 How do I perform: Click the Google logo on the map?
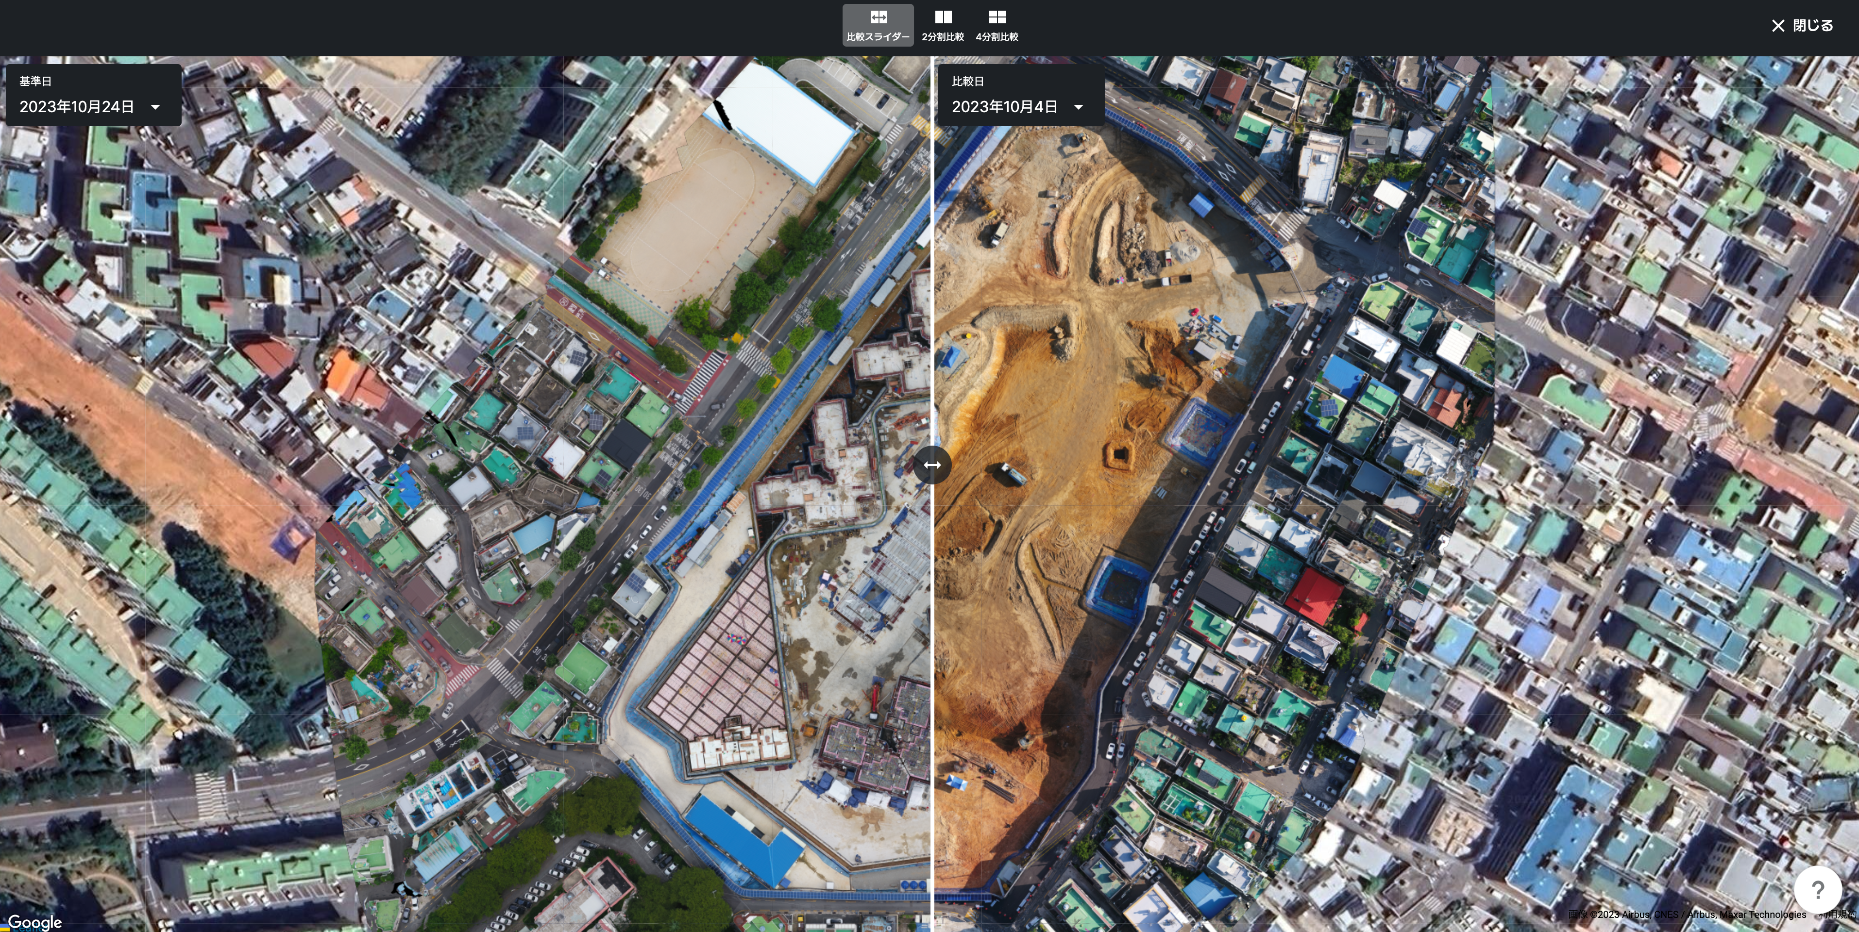pos(34,922)
